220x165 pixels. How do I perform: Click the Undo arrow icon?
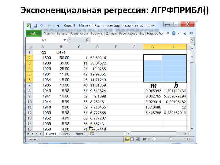click(x=41, y=26)
